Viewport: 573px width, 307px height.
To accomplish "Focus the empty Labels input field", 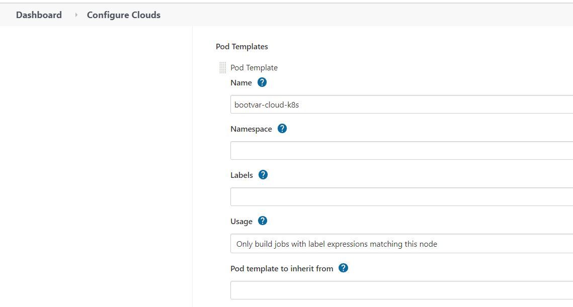I will pyautogui.click(x=401, y=197).
